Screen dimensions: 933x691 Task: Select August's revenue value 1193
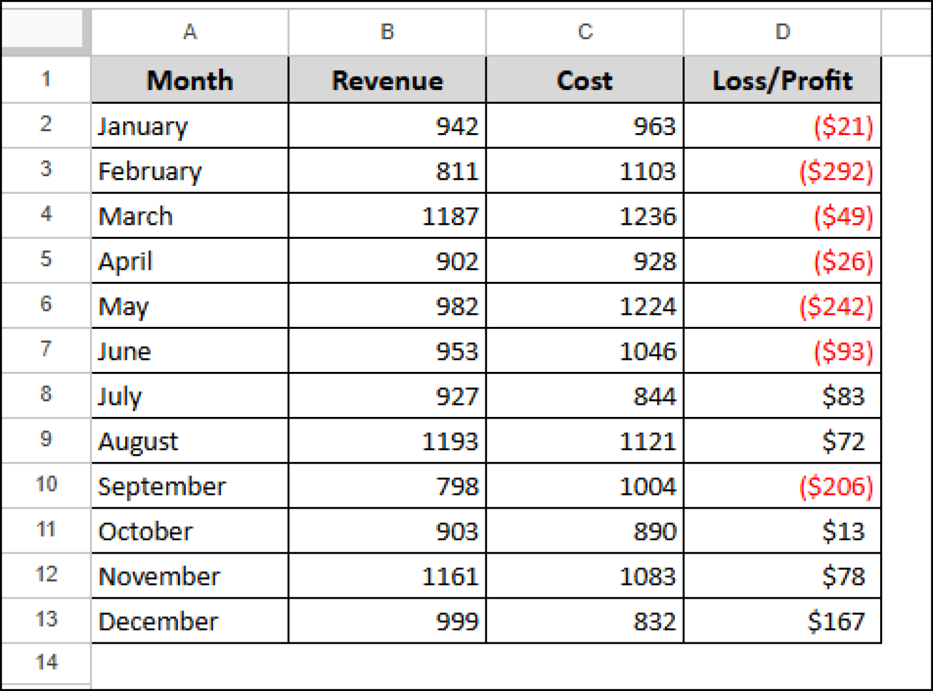(386, 441)
